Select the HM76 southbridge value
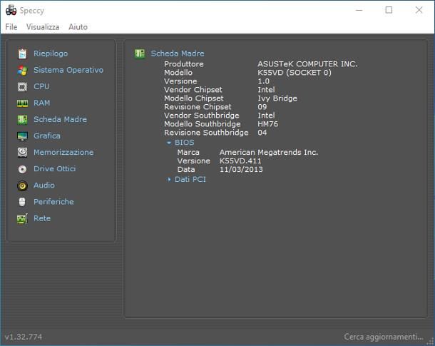Image resolution: width=435 pixels, height=346 pixels. [267, 124]
